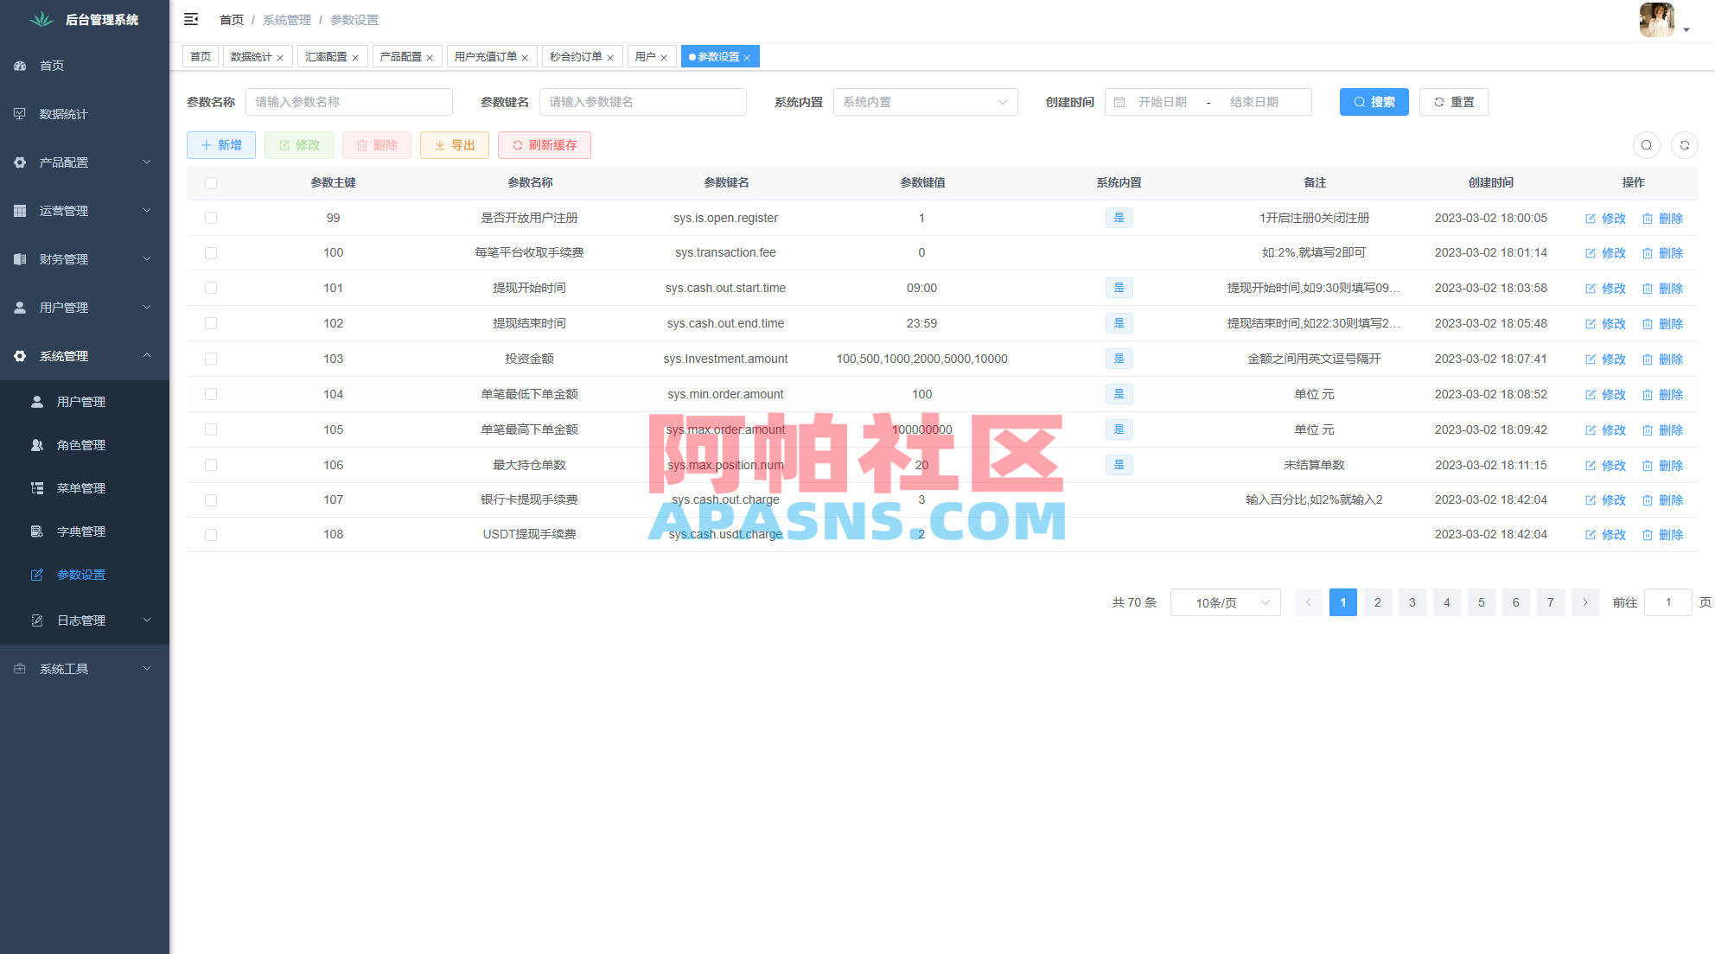
Task: Click the 新增 button to add a parameter
Action: [x=220, y=144]
